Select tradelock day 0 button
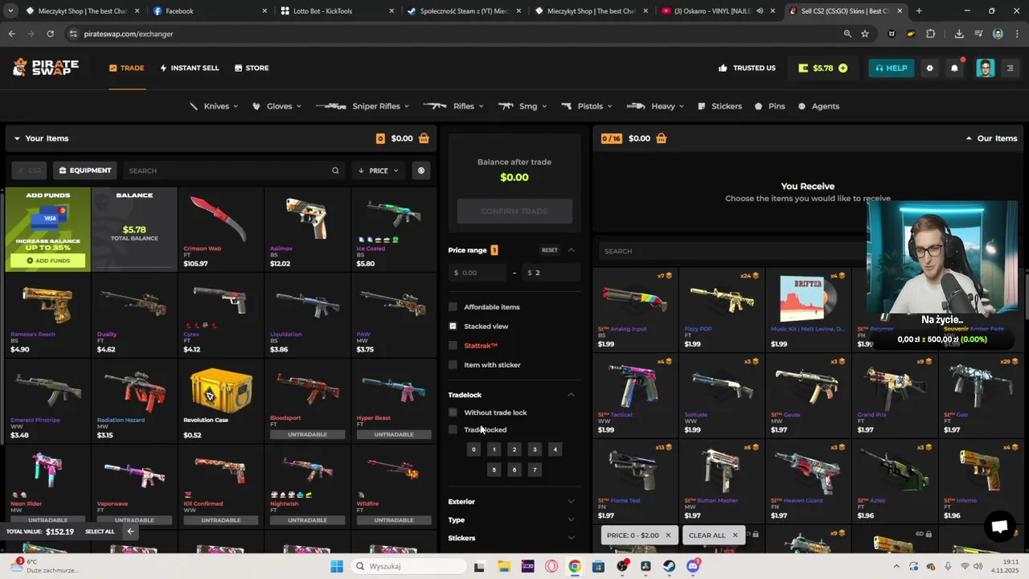1029x579 pixels. tap(474, 450)
